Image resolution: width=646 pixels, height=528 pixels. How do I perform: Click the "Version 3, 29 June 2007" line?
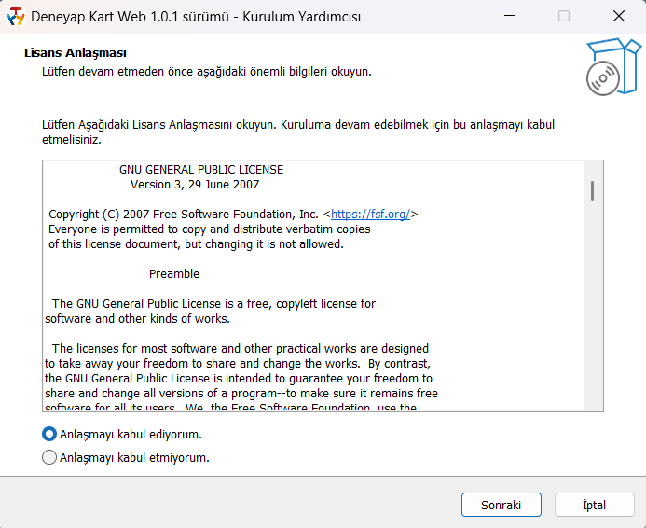(x=195, y=185)
